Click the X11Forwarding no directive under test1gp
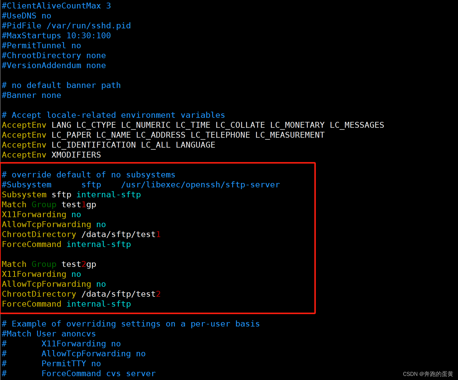The width and height of the screenshot is (458, 380). coord(41,214)
